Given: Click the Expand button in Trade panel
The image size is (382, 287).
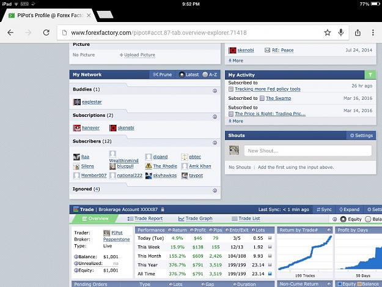Looking at the screenshot, I should coord(350,209).
